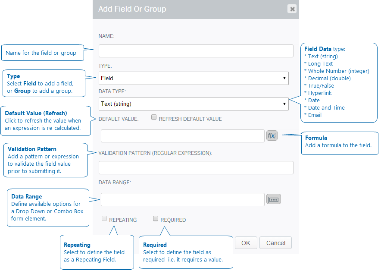Select the Formula callout annotation
Screen dimensions: 381x271
pos(338,142)
